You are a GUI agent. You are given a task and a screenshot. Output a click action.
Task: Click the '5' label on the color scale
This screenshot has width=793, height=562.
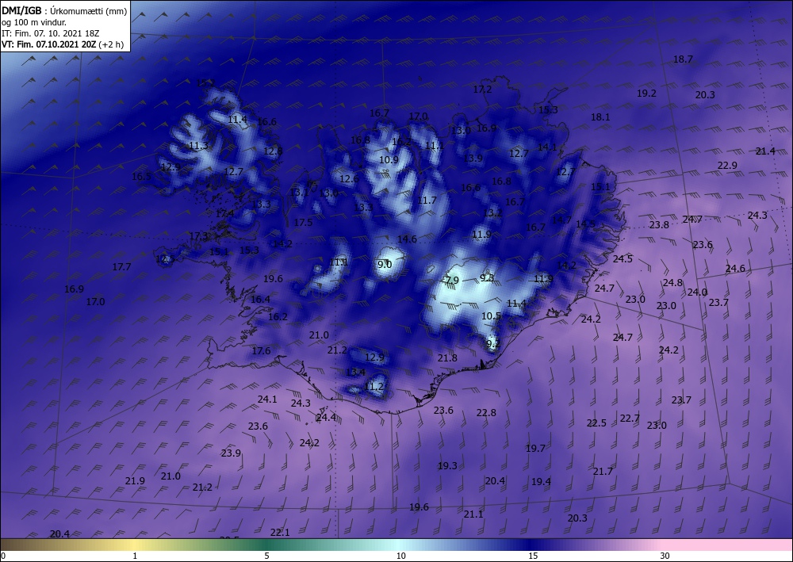266,556
